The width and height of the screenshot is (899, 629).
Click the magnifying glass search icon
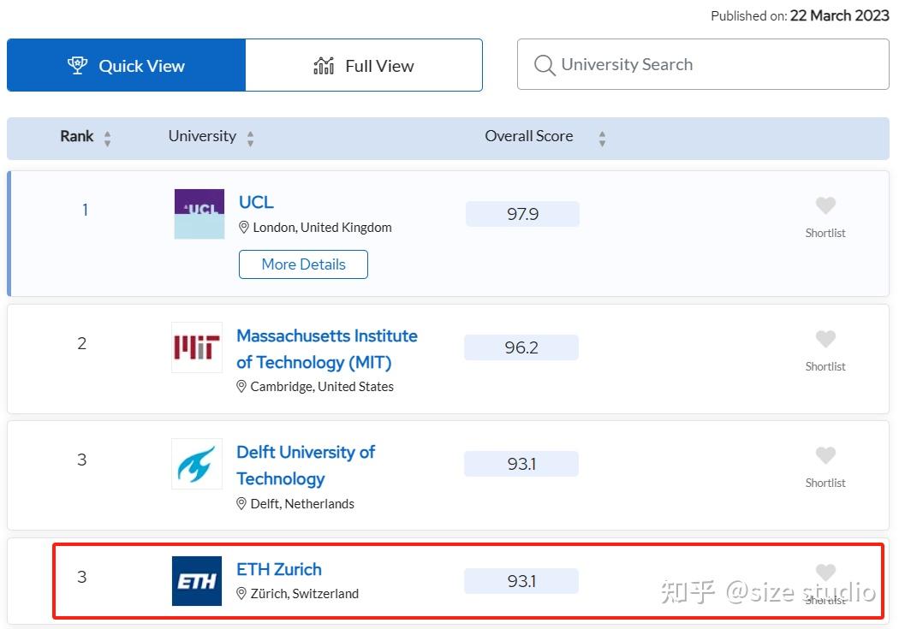(544, 65)
